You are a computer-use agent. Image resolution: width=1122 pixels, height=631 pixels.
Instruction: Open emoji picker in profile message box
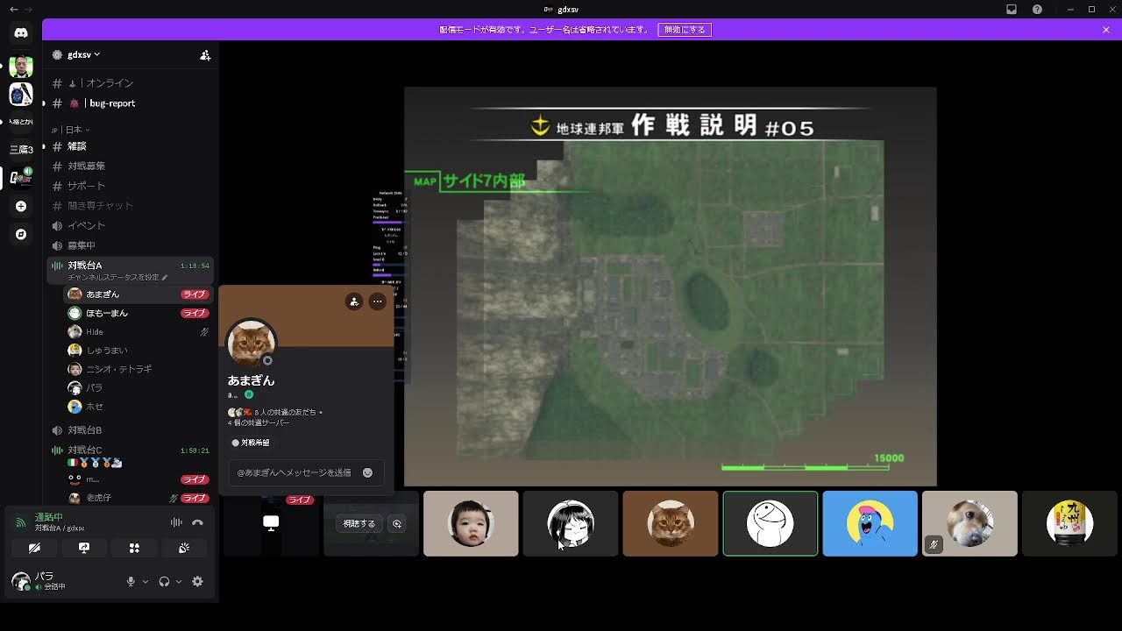pyautogui.click(x=367, y=472)
